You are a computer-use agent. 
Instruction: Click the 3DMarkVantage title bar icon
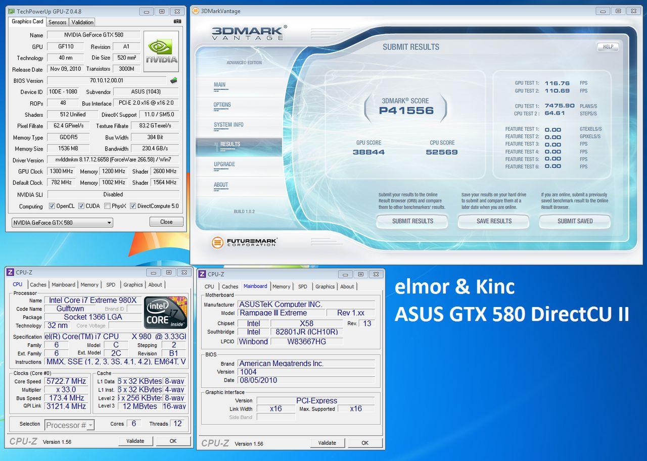(196, 11)
